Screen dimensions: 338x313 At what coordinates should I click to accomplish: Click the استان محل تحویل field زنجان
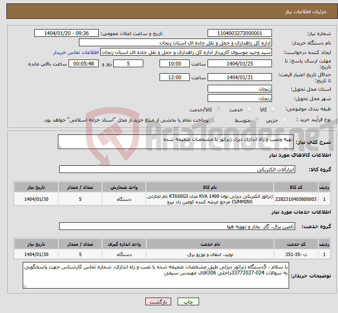pos(239,89)
